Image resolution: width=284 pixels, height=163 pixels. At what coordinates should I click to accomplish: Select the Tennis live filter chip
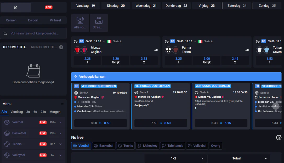pos(126,146)
